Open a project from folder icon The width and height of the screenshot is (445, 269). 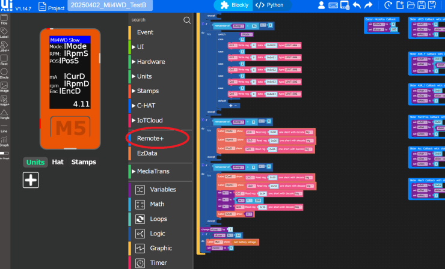click(x=411, y=5)
